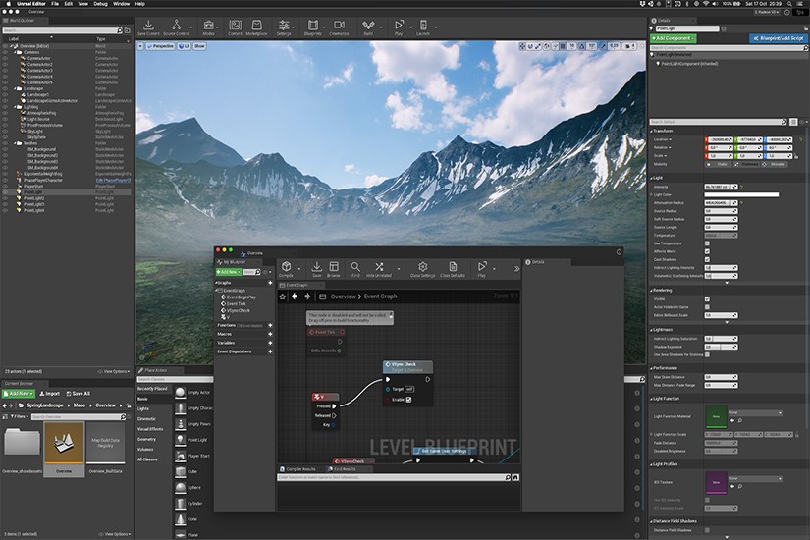The height and width of the screenshot is (540, 810).
Task: Click Compile in the Blueprint editor
Action: (286, 269)
